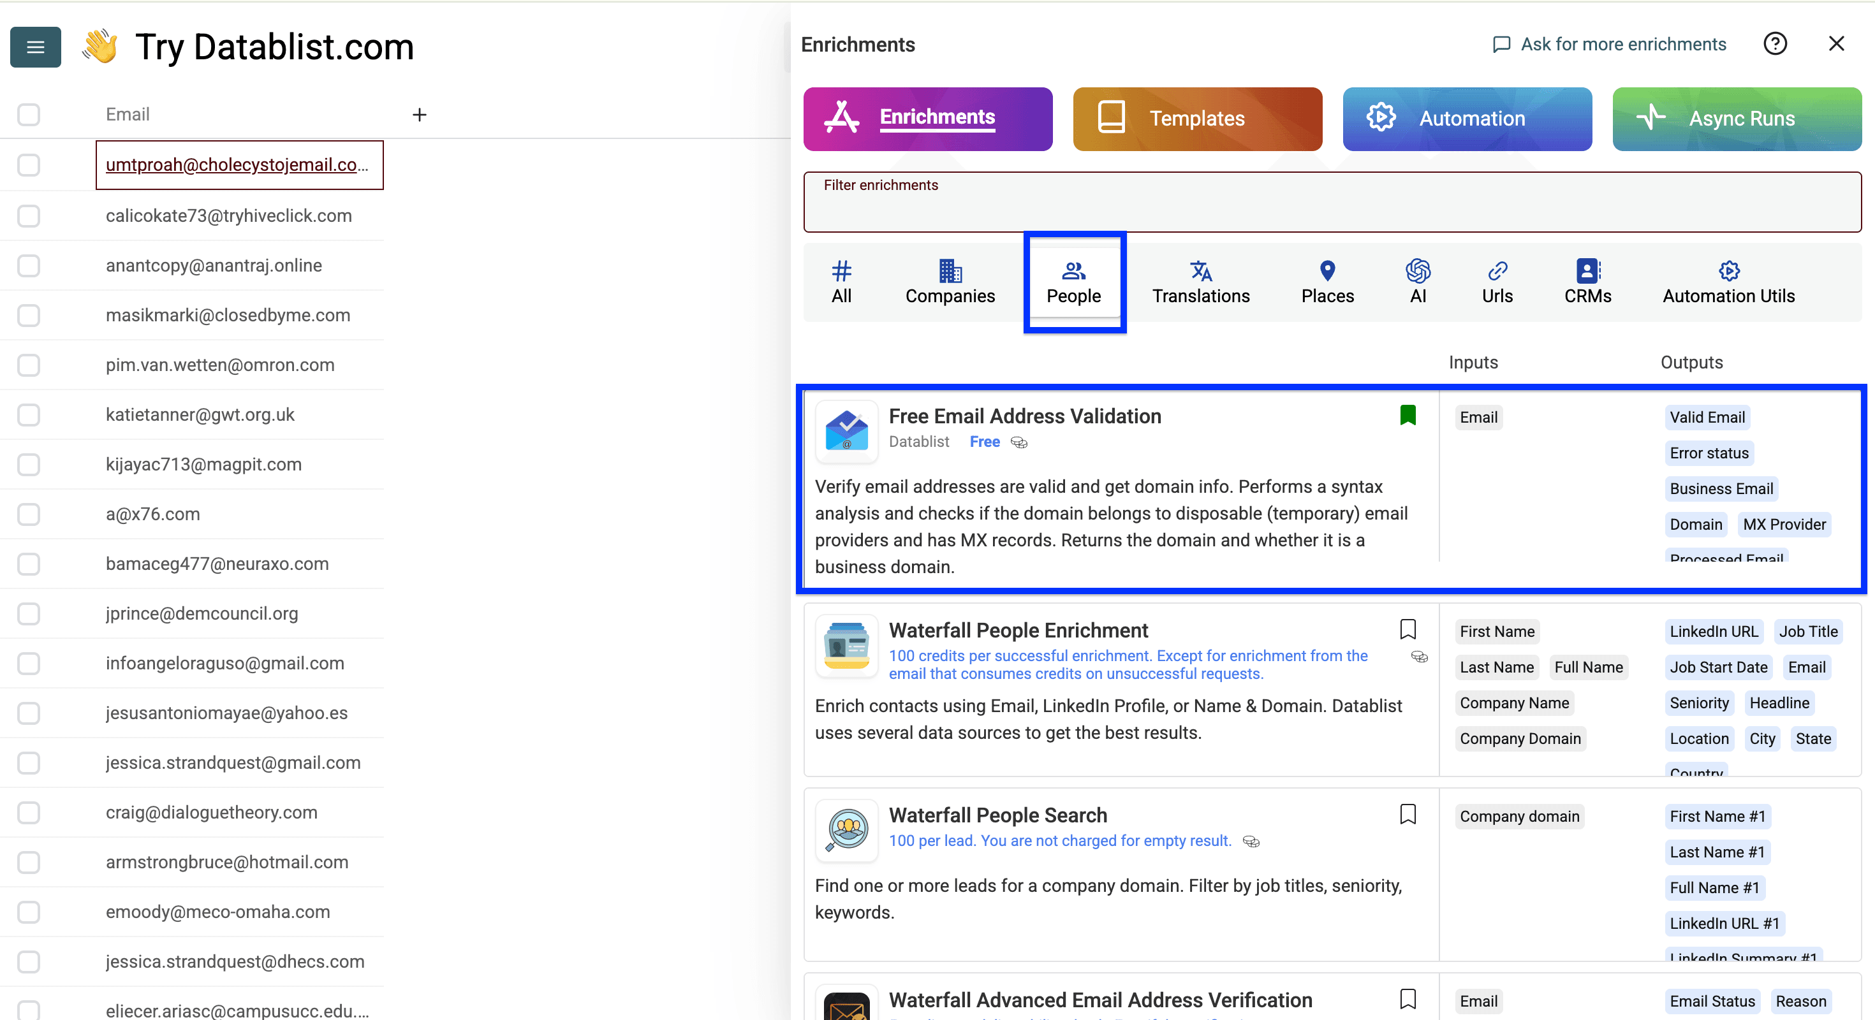This screenshot has height=1020, width=1875.
Task: Open the Translations category
Action: point(1200,282)
